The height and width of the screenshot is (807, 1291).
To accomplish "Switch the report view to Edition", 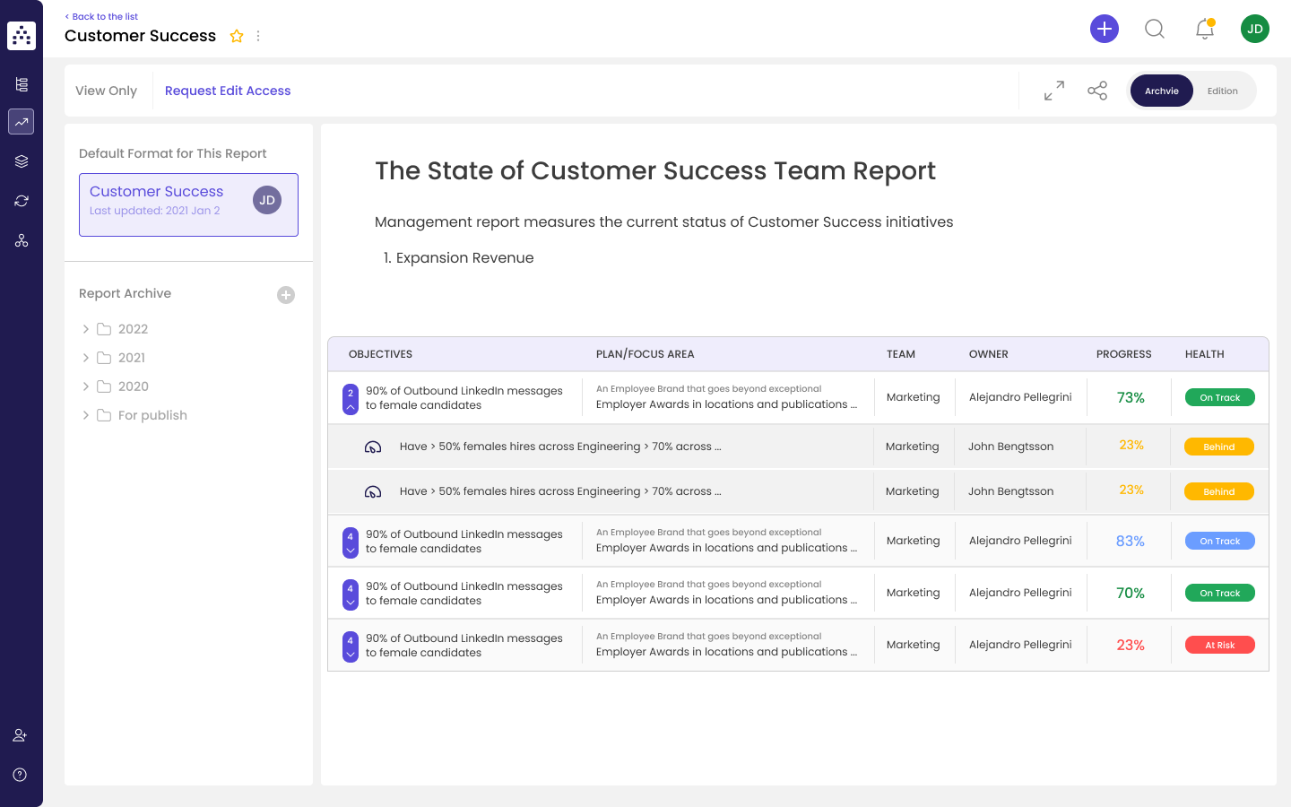I will [x=1222, y=91].
